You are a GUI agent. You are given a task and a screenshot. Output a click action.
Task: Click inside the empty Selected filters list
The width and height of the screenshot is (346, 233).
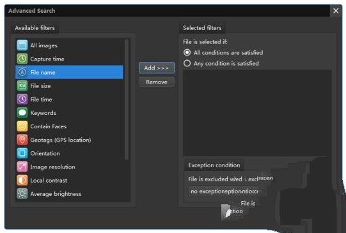pyautogui.click(x=257, y=113)
